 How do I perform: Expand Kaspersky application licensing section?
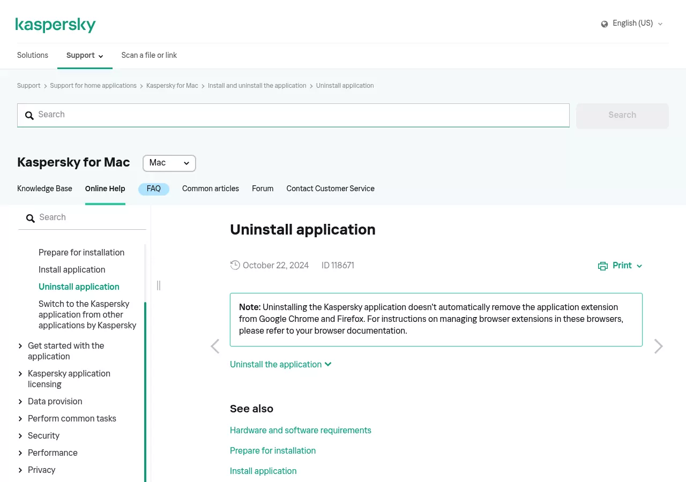click(x=20, y=374)
